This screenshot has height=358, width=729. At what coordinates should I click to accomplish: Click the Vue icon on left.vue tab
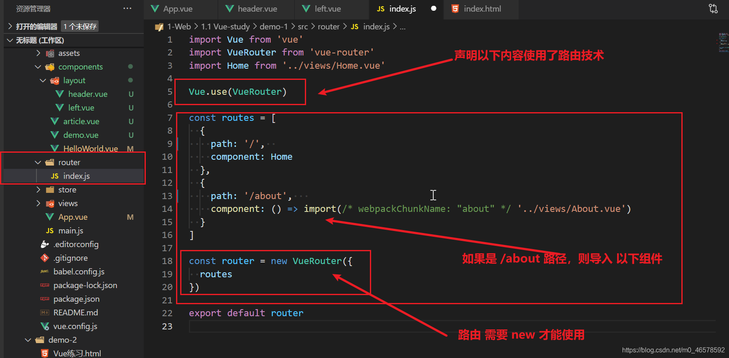tap(306, 9)
